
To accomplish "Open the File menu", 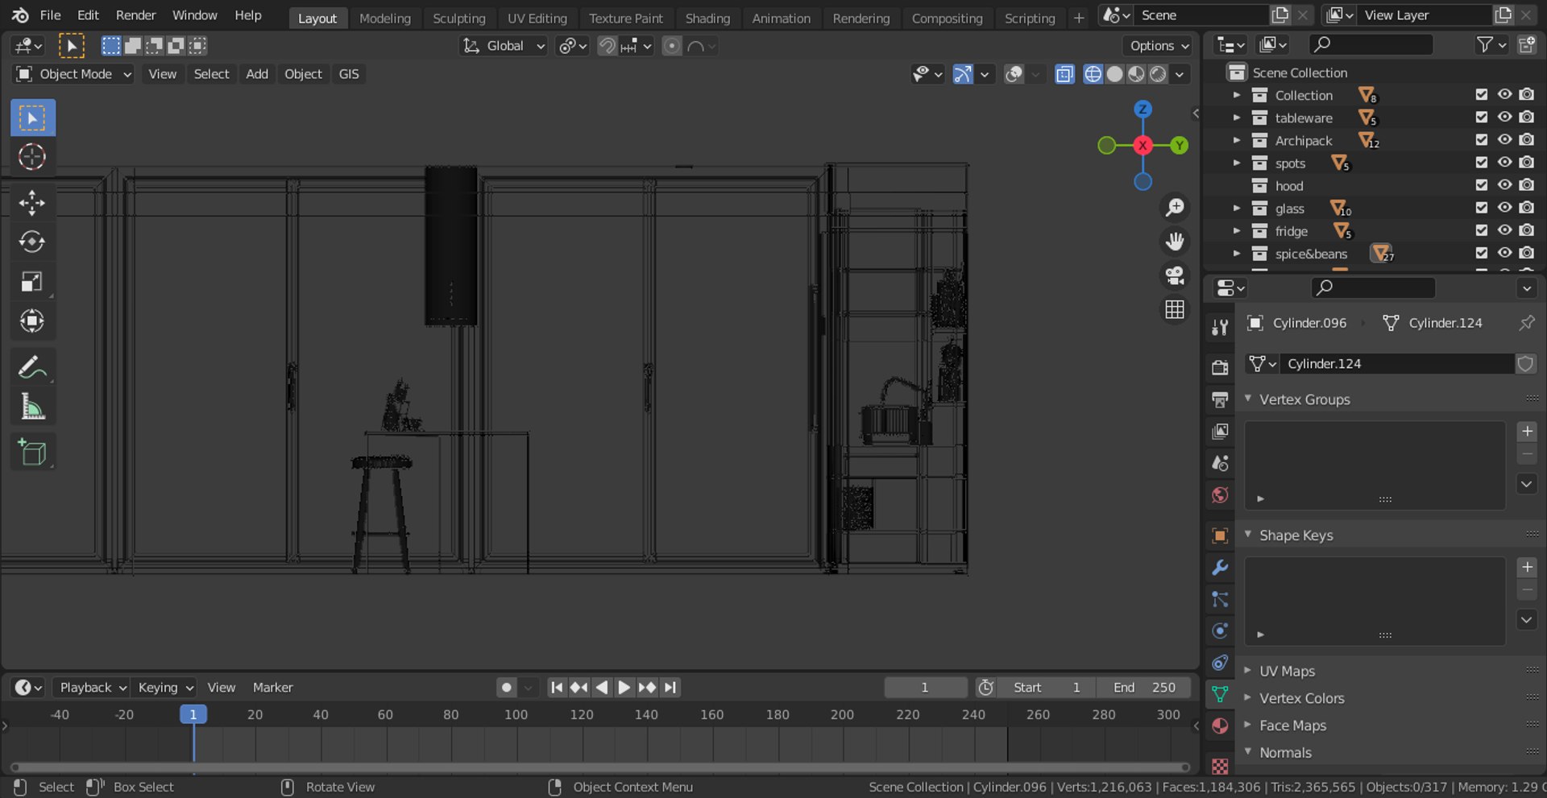I will pyautogui.click(x=50, y=15).
